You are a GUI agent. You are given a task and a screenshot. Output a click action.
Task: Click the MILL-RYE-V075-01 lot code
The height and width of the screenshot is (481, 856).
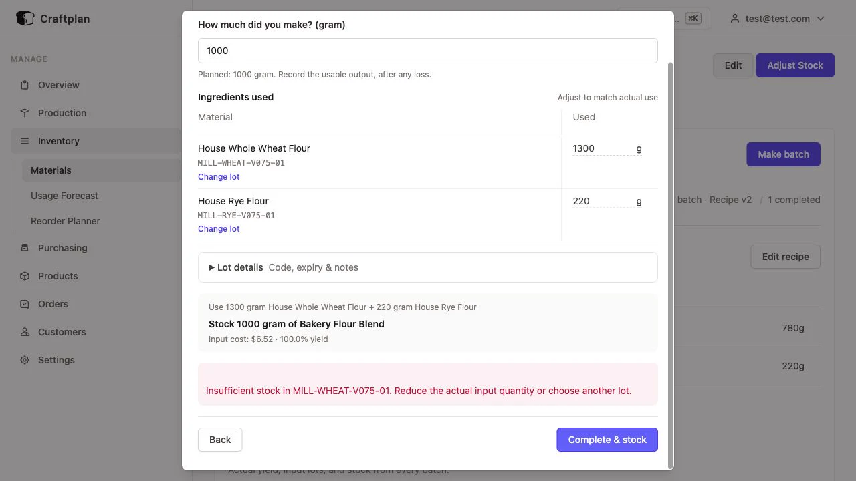pos(236,216)
